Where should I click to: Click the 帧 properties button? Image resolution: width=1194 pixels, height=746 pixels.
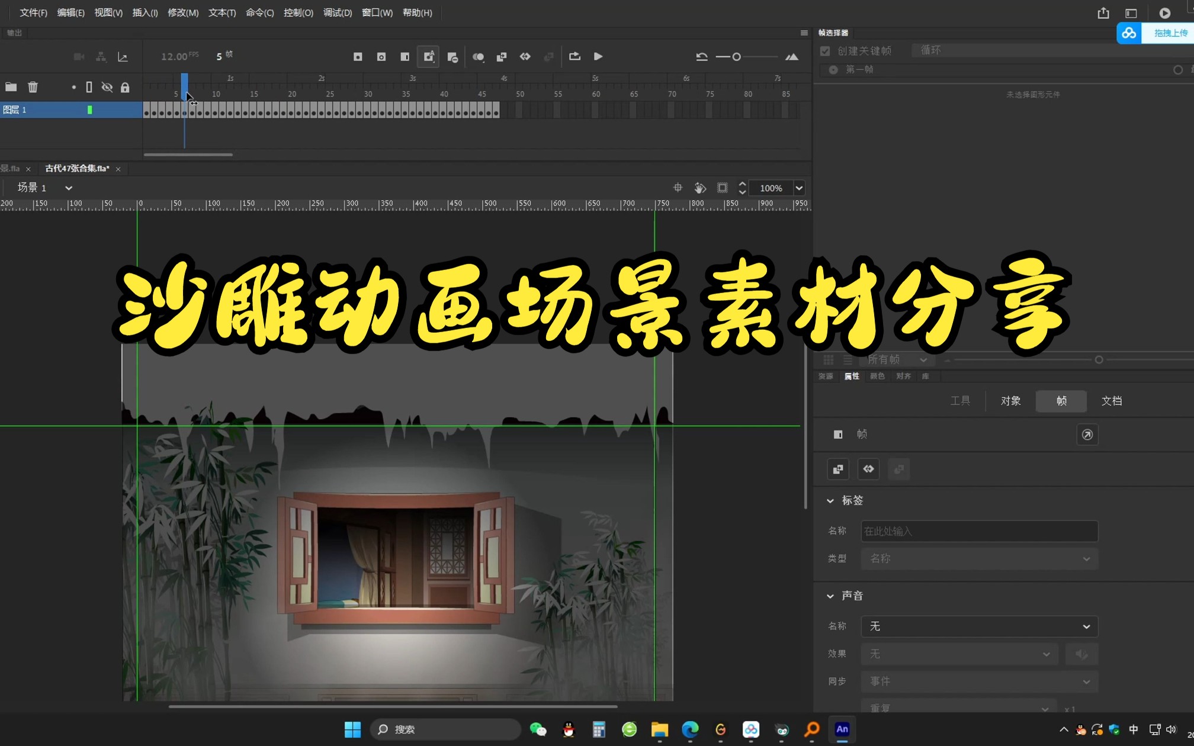pos(1061,401)
